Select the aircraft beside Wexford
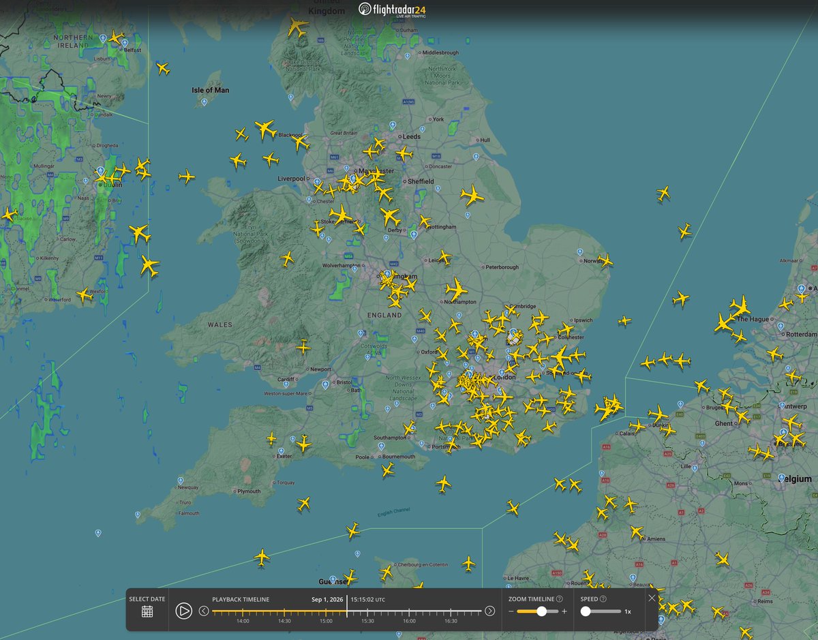The image size is (818, 640). click(x=85, y=295)
